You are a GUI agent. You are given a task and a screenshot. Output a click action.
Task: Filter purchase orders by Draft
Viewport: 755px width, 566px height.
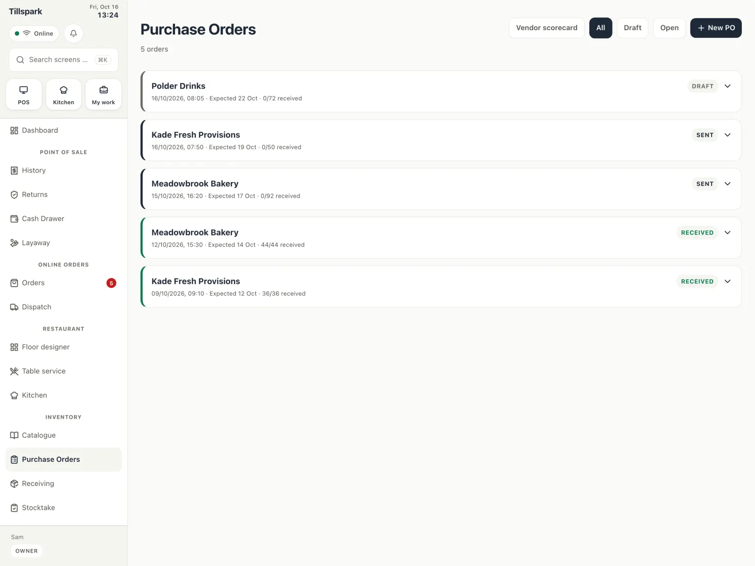tap(632, 28)
